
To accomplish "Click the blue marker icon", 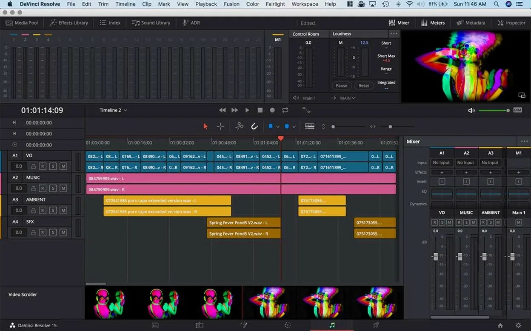I will tap(286, 126).
